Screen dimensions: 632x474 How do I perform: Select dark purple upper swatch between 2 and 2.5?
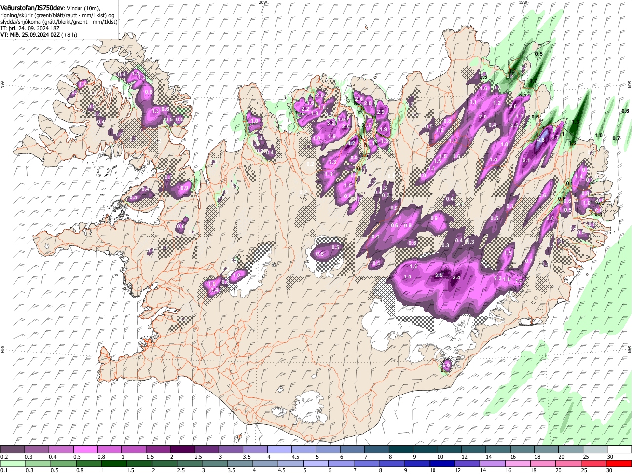point(182,449)
